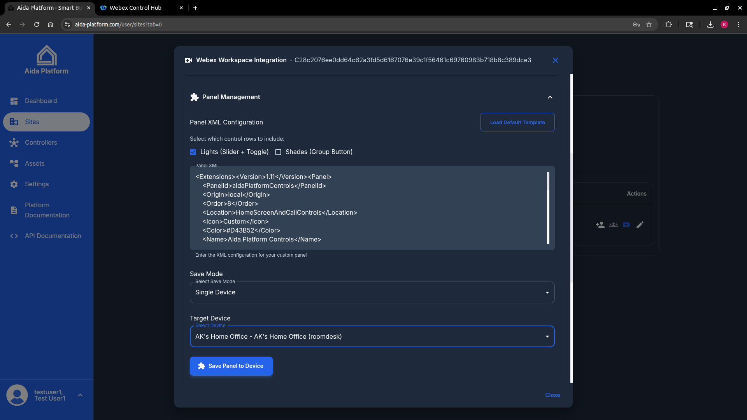This screenshot has height=420, width=747.
Task: Collapse the Panel Management section
Action: click(550, 97)
